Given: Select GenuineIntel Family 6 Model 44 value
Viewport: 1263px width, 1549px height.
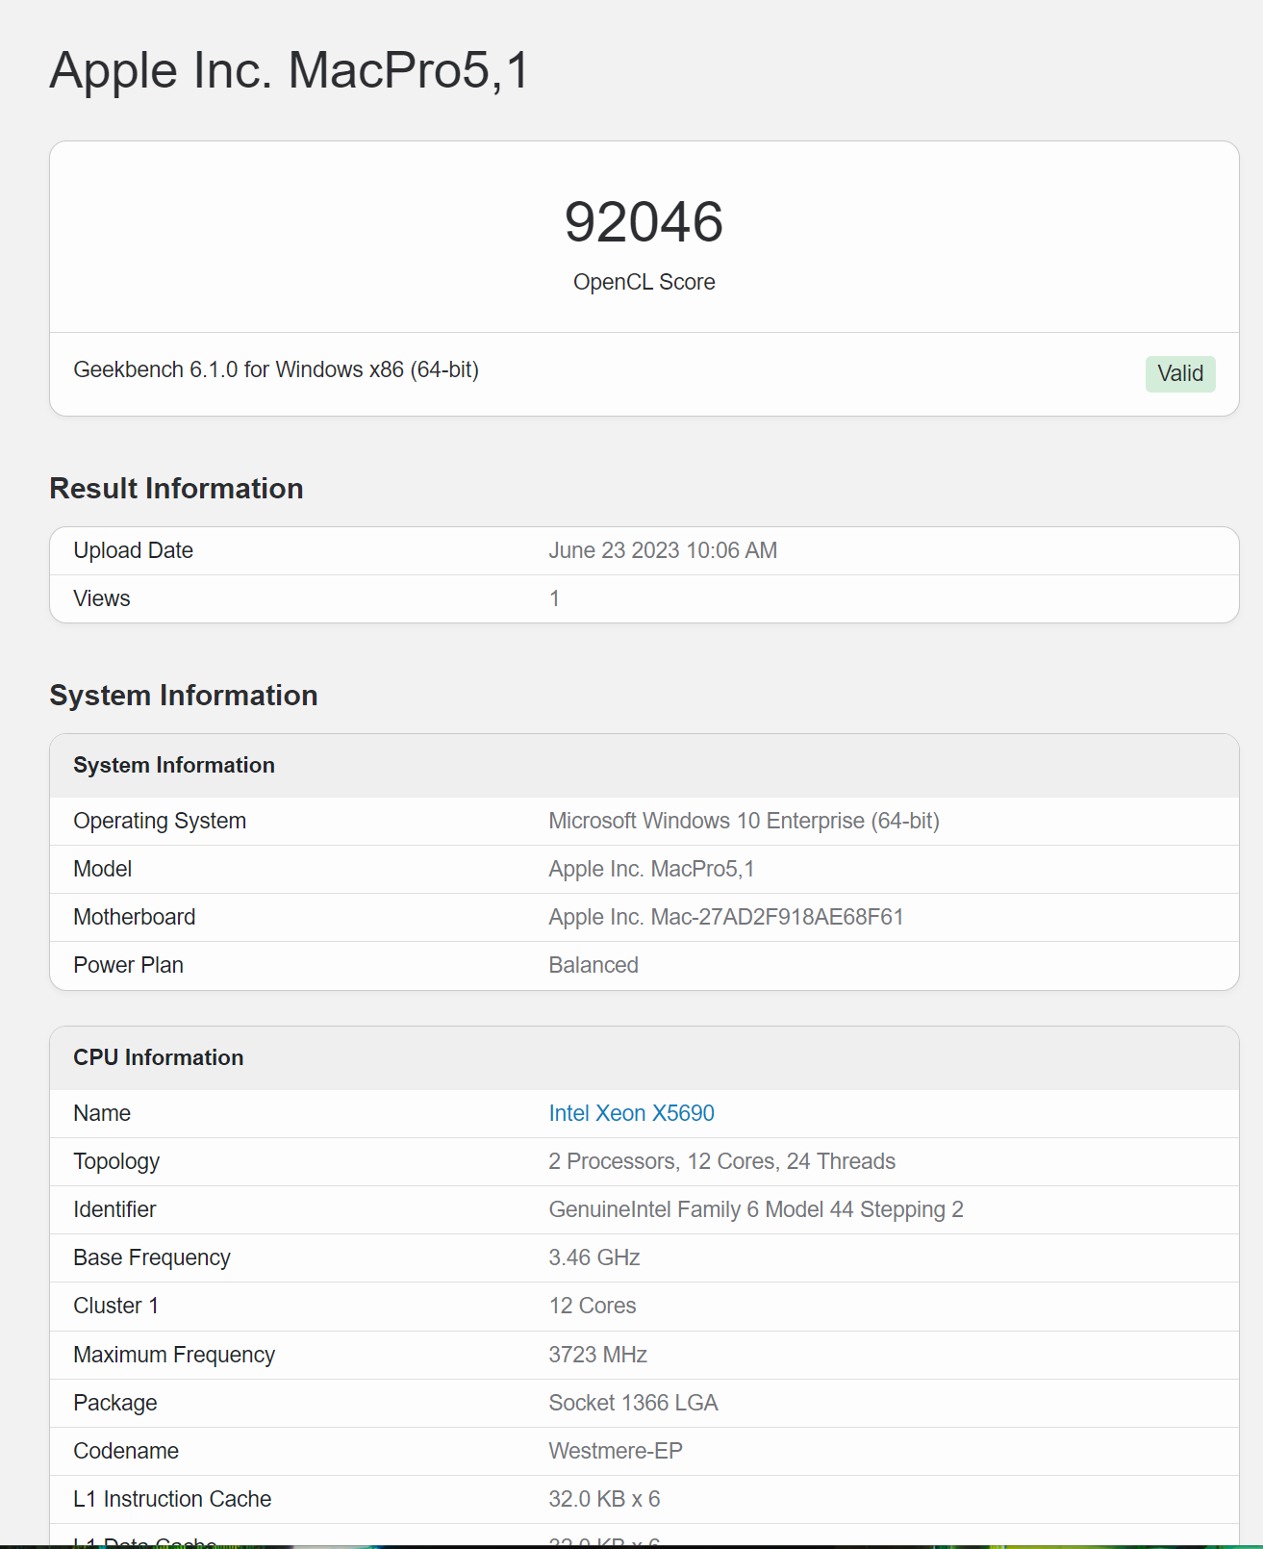Looking at the screenshot, I should tap(755, 1209).
